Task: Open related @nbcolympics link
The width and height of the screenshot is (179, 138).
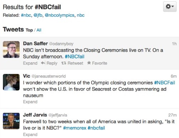Action: [59, 15]
